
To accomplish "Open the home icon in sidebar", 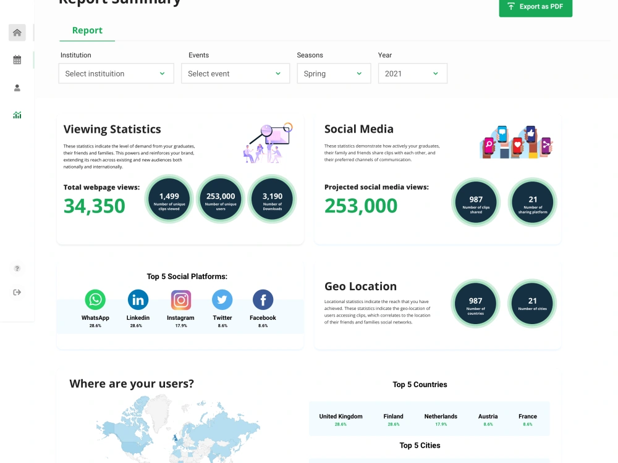I will click(x=17, y=32).
